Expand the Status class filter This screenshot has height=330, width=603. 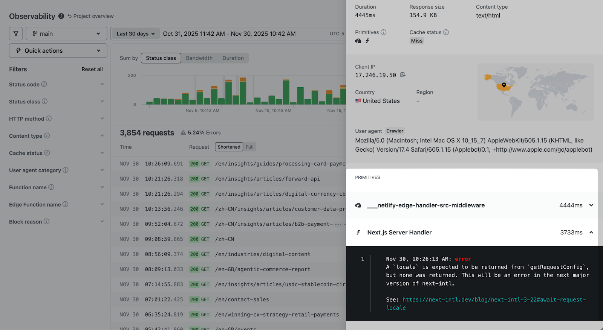[102, 102]
